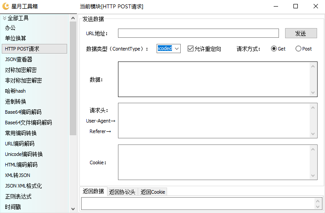
Task: Minimize the 星月工具箱 window
Action: coord(276,6)
